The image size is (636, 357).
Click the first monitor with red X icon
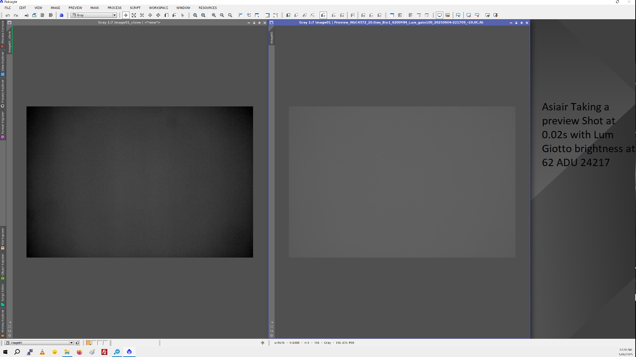coord(469,15)
